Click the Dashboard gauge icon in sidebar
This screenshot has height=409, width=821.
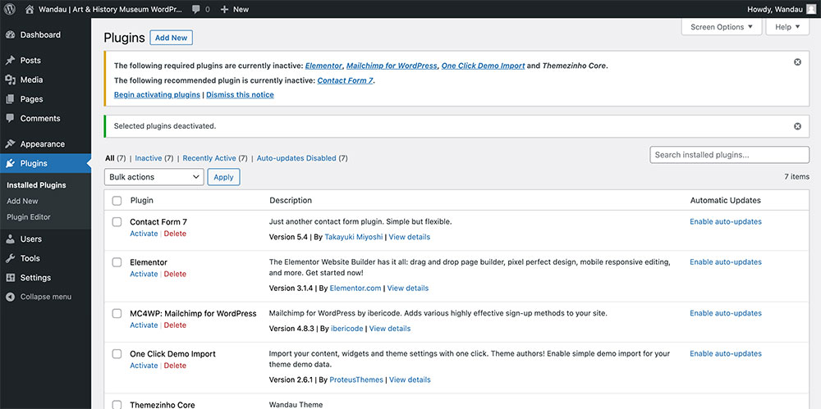10,35
